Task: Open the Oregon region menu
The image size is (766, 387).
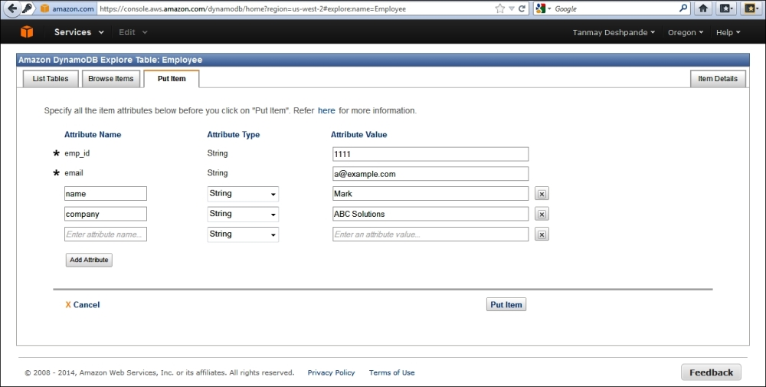Action: (686, 32)
